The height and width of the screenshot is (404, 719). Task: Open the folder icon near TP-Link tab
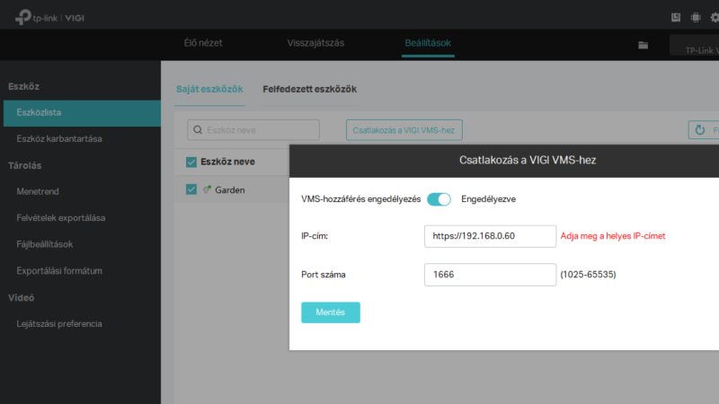pos(643,45)
